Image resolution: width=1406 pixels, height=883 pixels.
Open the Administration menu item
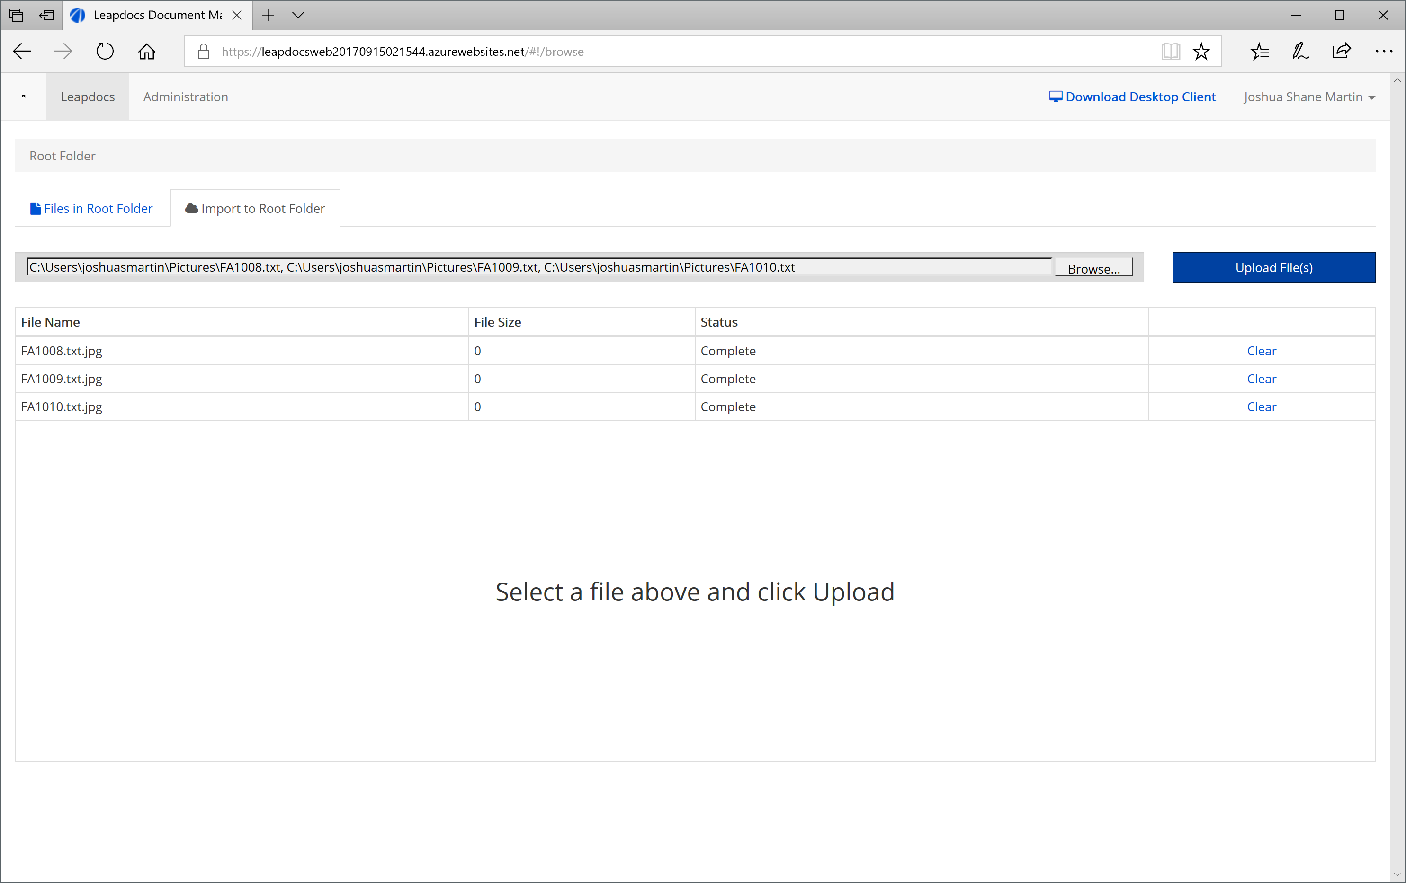coord(186,97)
